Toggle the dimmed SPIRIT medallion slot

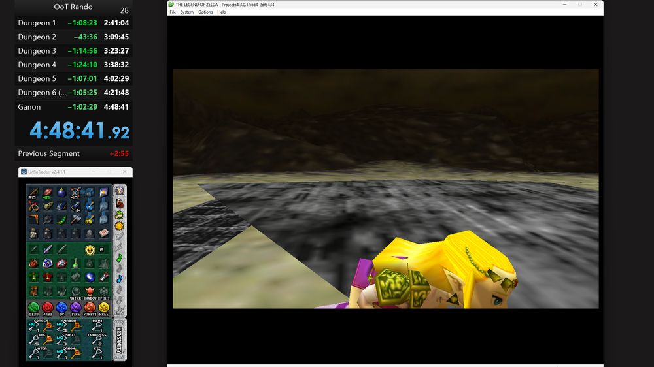pyautogui.click(x=104, y=291)
